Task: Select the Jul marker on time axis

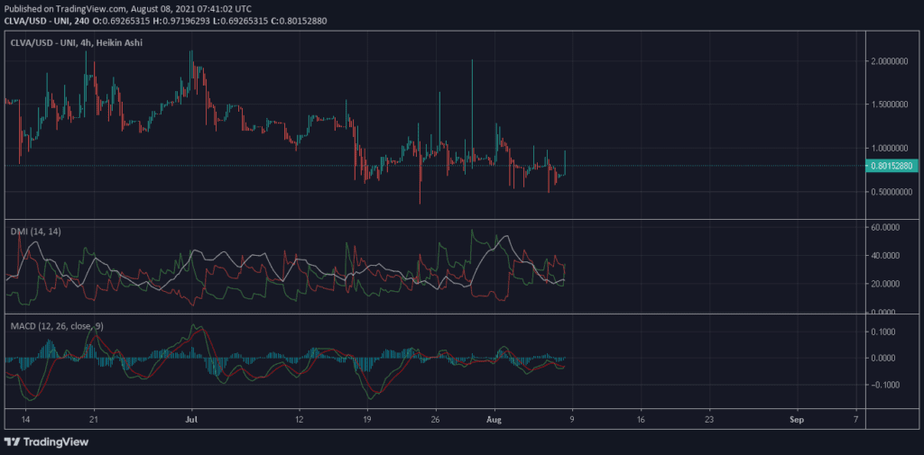Action: tap(190, 420)
